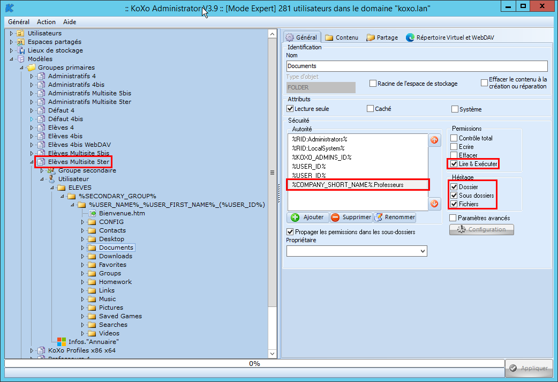Click the Groupes primaires folder icon
The height and width of the screenshot is (382, 558).
tap(31, 68)
